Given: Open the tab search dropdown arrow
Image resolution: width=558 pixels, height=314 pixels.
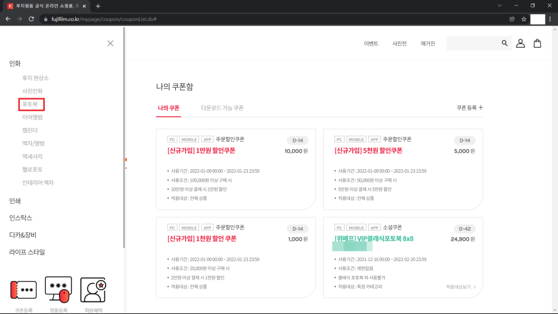Looking at the screenshot, I should point(500,5).
